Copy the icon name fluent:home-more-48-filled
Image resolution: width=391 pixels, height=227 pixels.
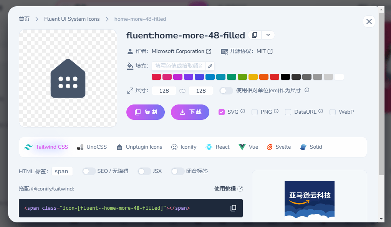pyautogui.click(x=254, y=35)
